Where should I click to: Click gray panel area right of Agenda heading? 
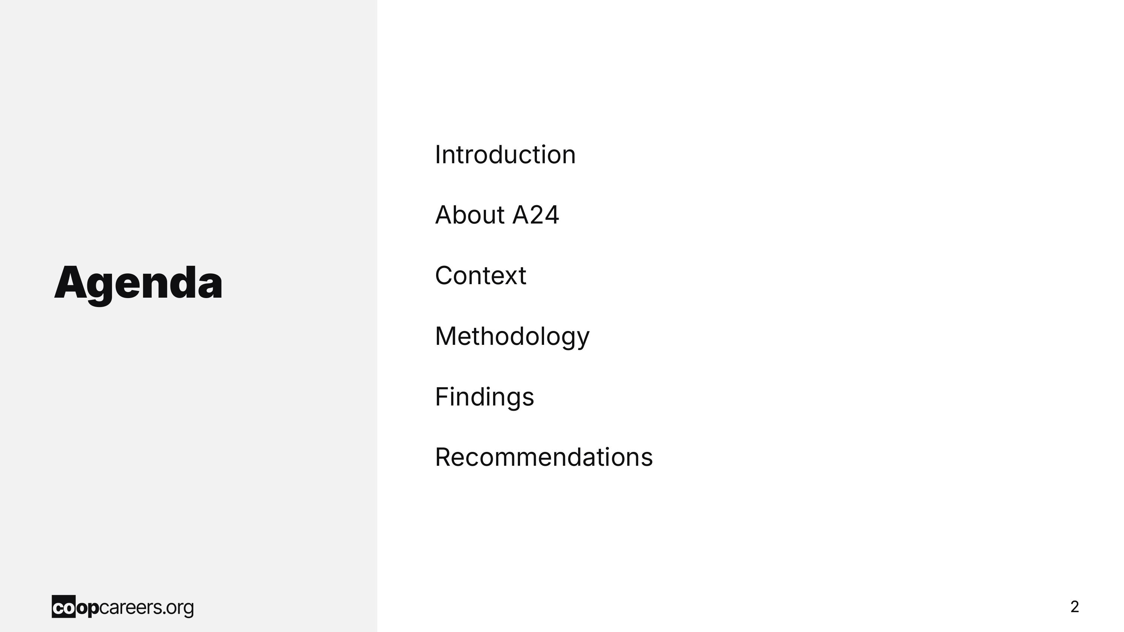[301, 283]
